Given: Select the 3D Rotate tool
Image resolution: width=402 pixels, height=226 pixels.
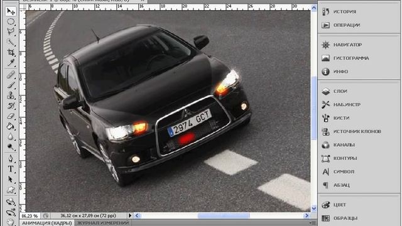Looking at the screenshot, I should (x=11, y=202).
